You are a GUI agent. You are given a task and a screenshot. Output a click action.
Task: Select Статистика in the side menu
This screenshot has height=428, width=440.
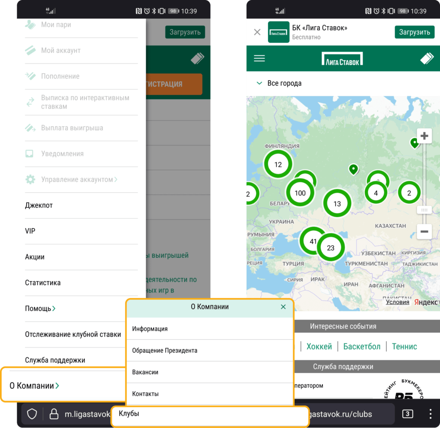43,283
